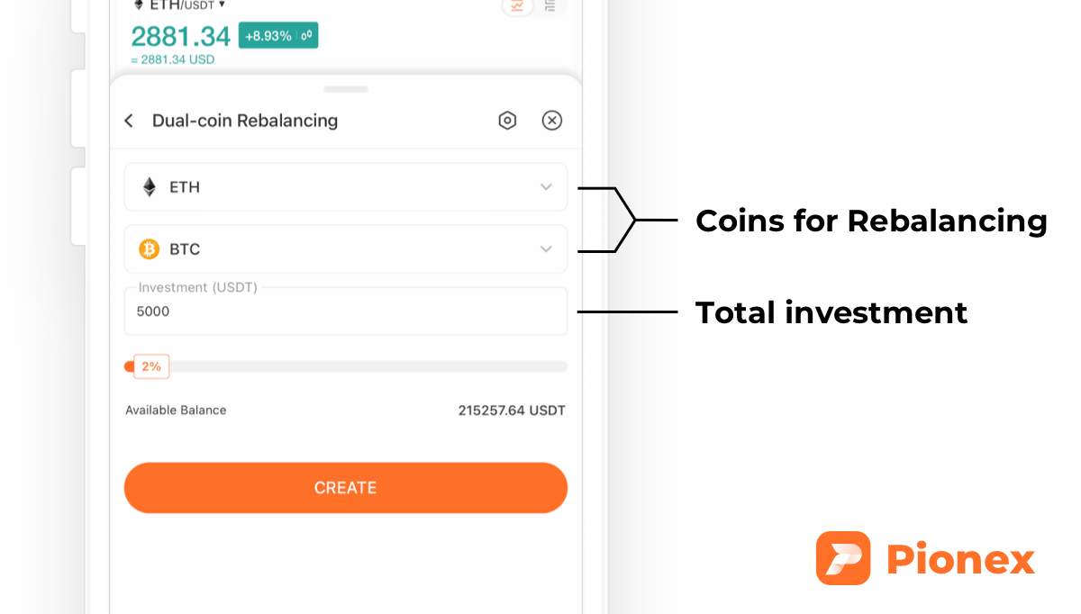Open the candlestick chart view icon
This screenshot has width=1081, height=614.
(519, 5)
